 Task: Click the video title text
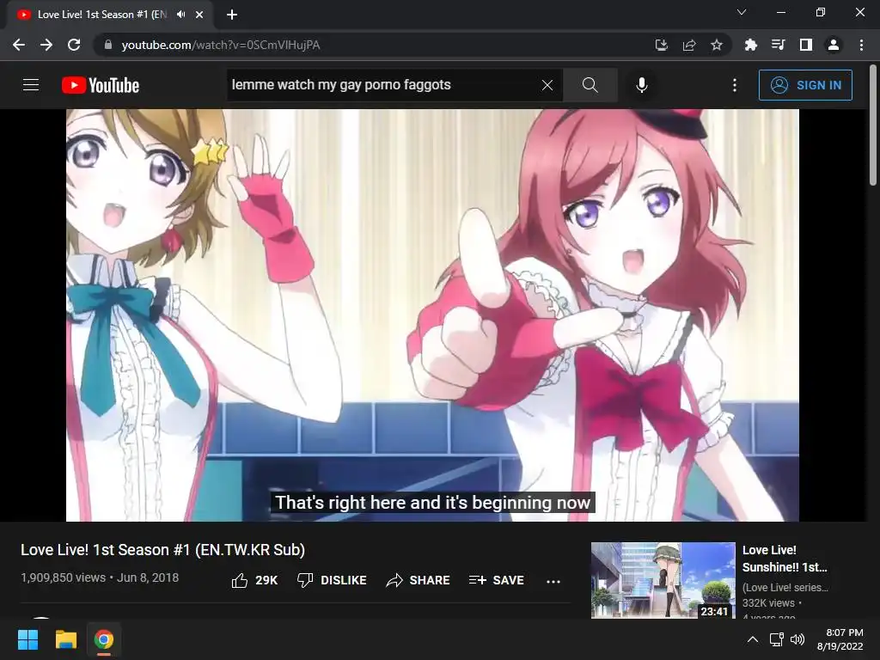pos(162,550)
